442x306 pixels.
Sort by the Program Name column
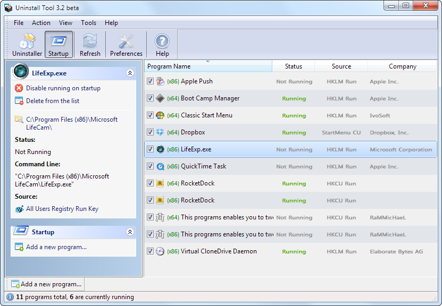[208, 66]
